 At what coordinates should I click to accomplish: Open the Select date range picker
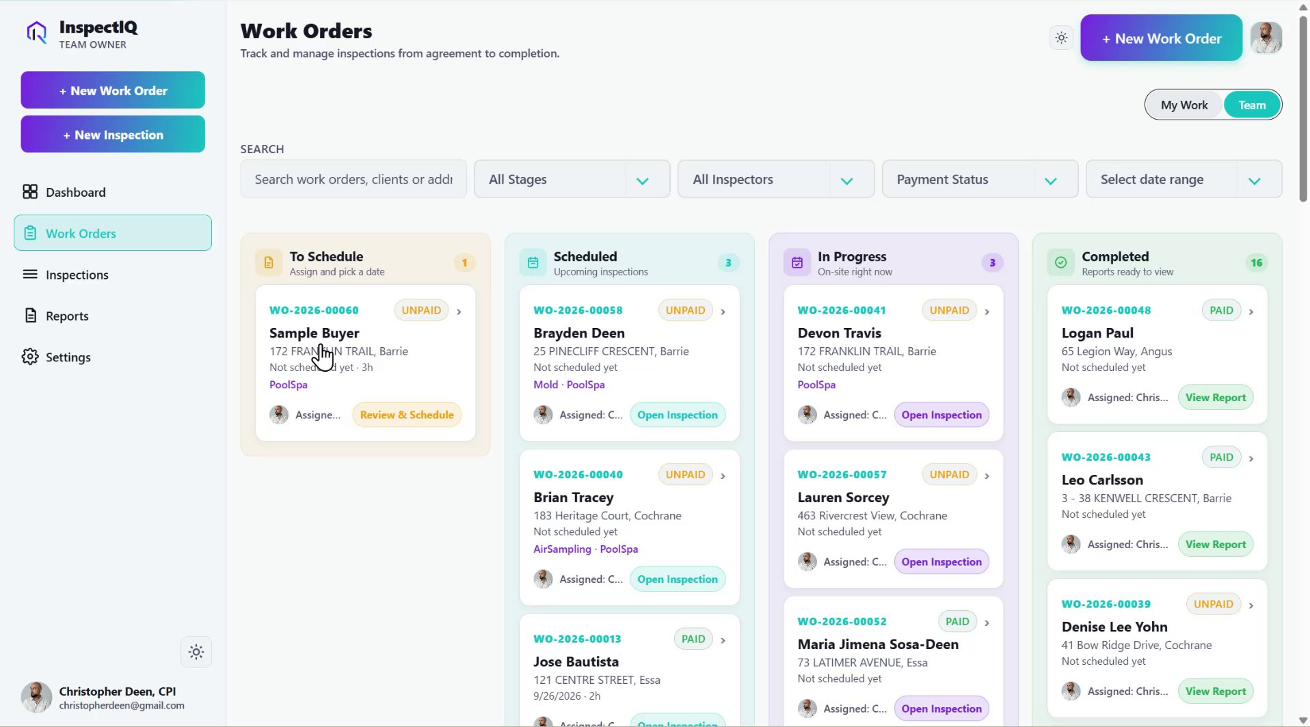(x=1184, y=179)
